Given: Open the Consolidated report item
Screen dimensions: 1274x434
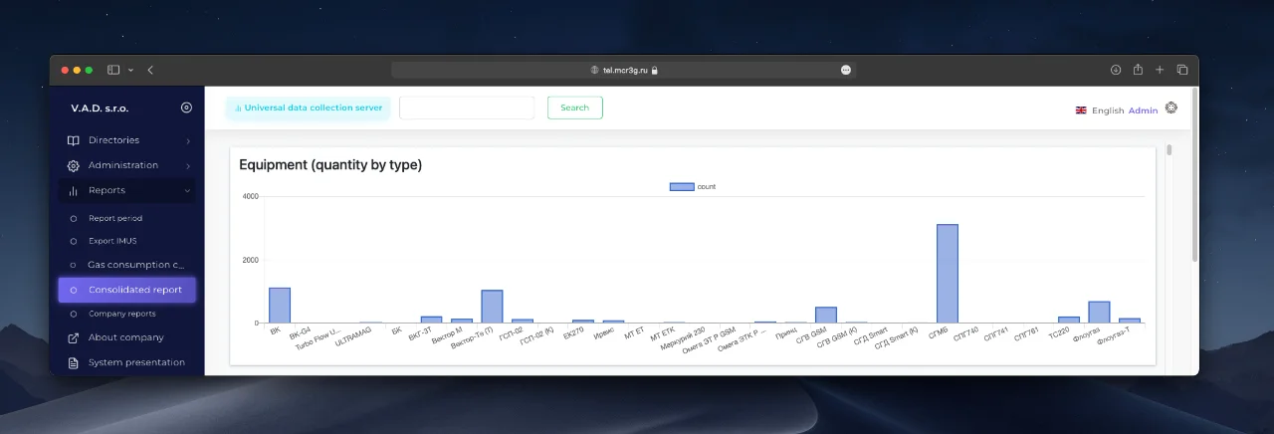Looking at the screenshot, I should click(x=127, y=290).
